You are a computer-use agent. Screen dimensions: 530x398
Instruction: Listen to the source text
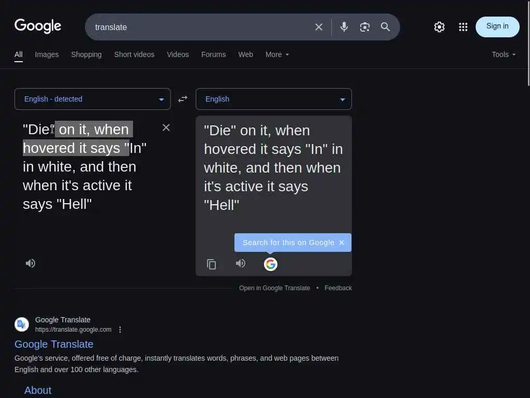click(31, 263)
